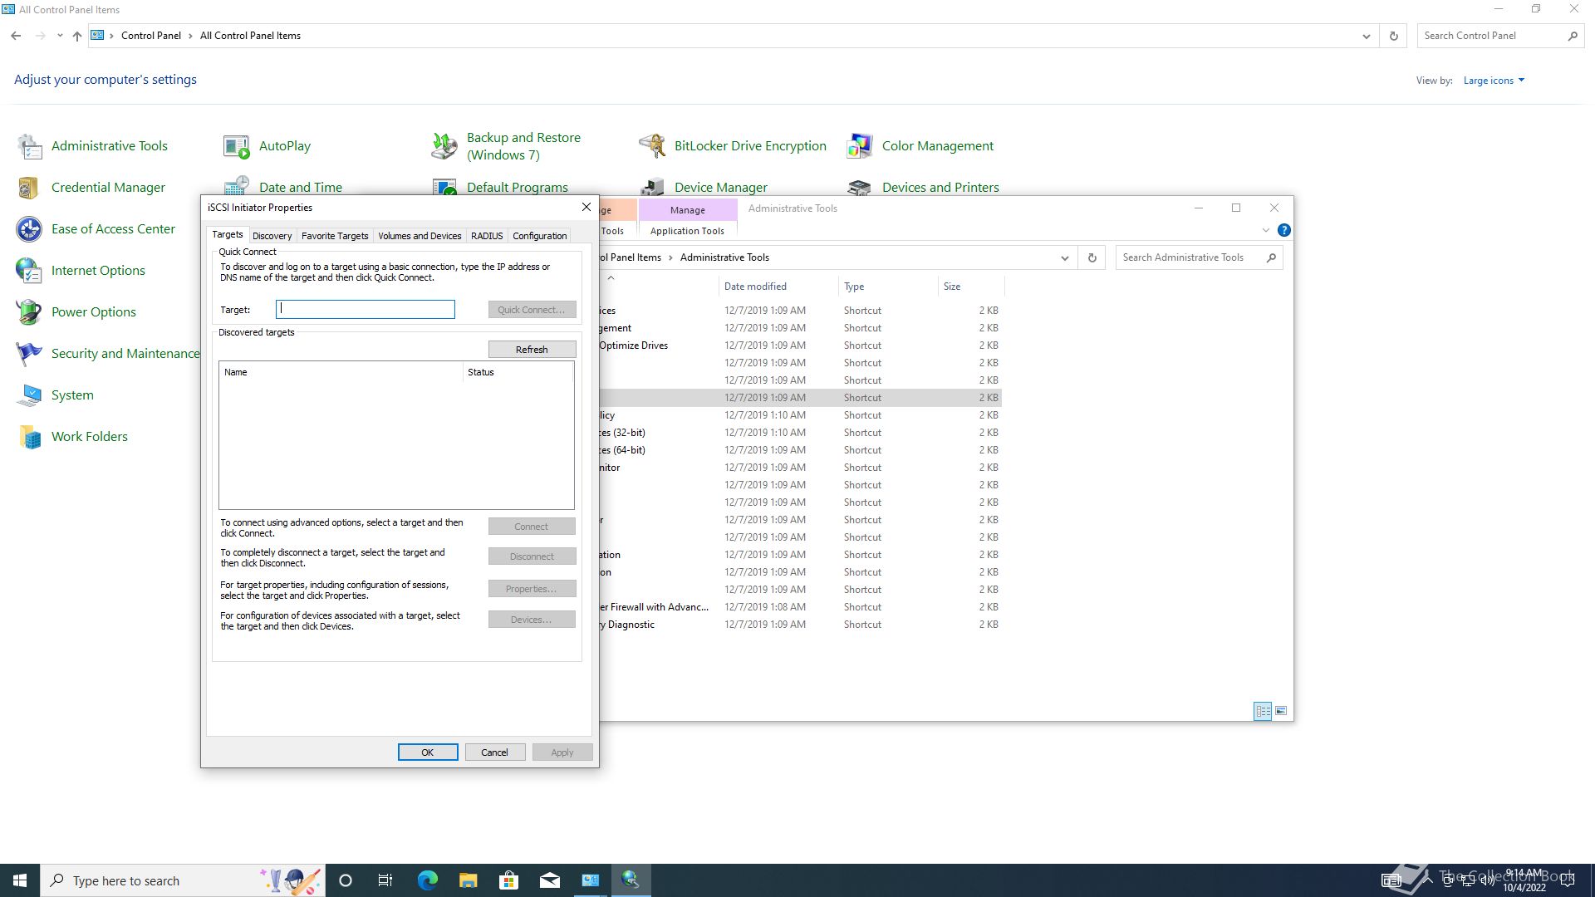
Task: Sort discovered targets by Status column
Action: pos(518,372)
